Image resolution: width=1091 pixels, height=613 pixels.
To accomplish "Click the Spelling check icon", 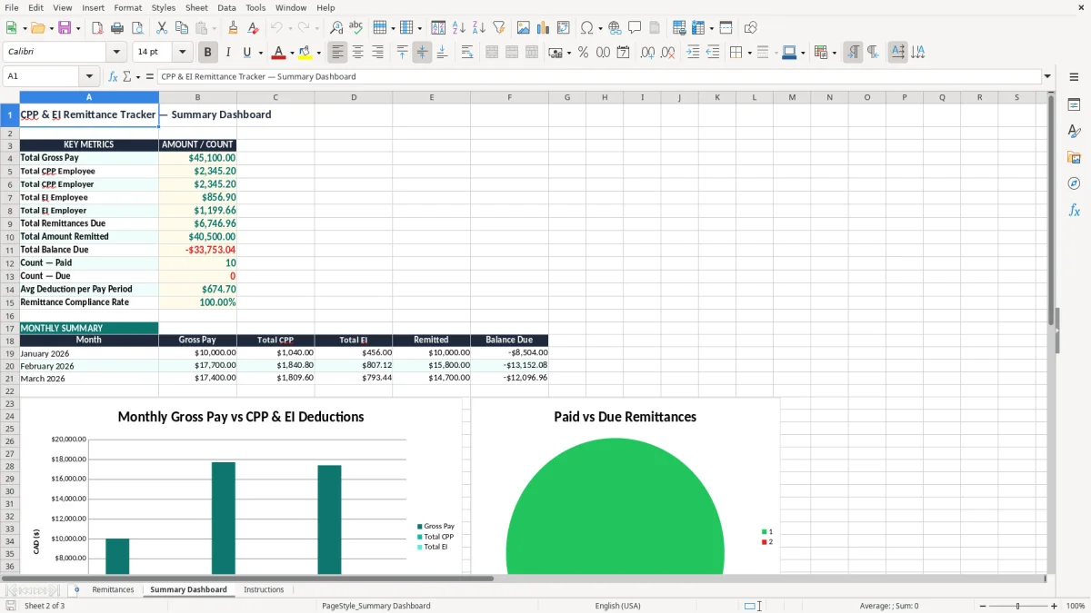I will pyautogui.click(x=356, y=28).
